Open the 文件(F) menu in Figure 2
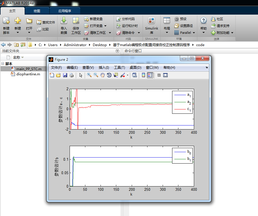This screenshot has width=258, height=216. (56, 68)
